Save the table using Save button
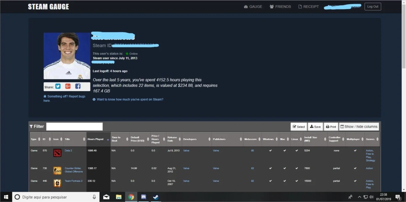The image size is (406, 202). (x=315, y=127)
